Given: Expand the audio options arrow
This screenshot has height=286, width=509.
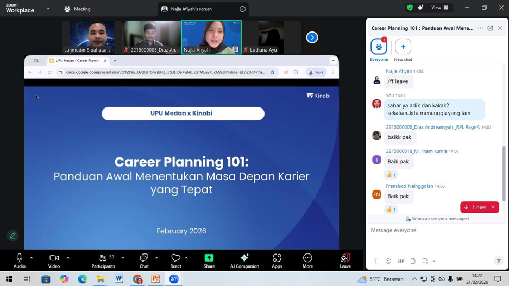Looking at the screenshot, I should [x=32, y=258].
